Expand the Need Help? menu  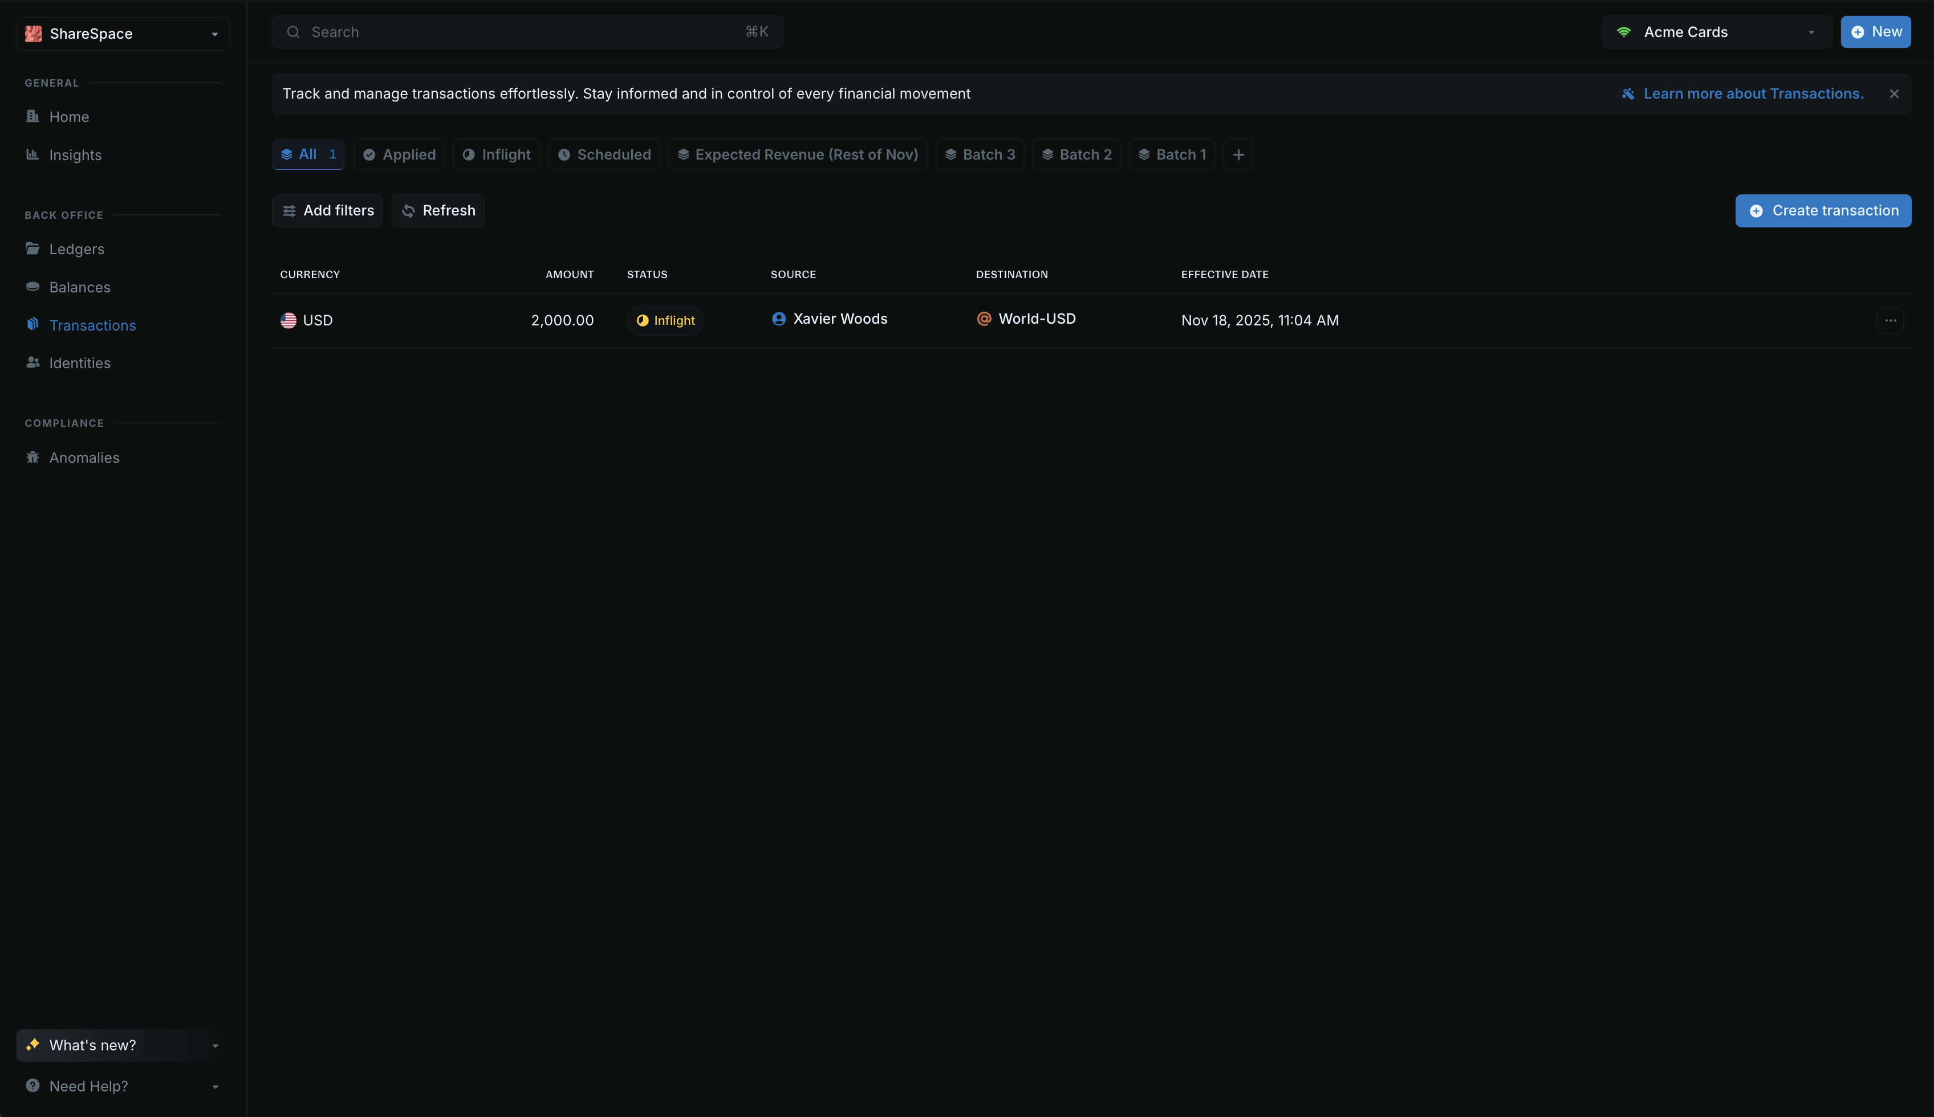[123, 1086]
